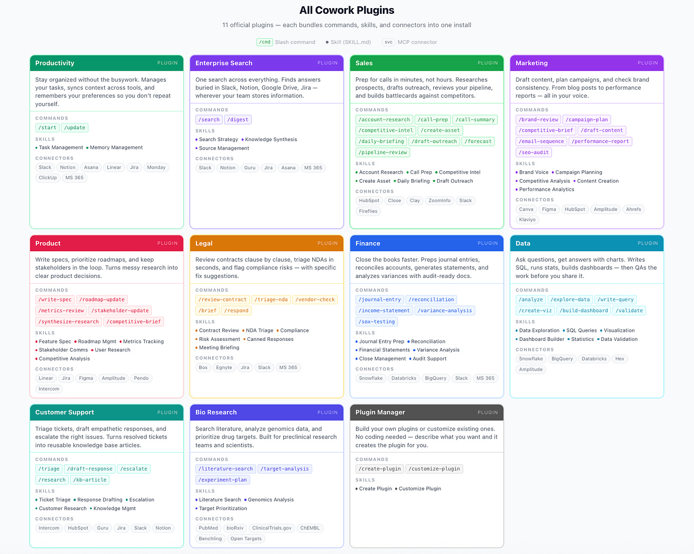Click the Pendo connector tag in Product
Viewport: 694px width, 554px height.
pos(141,378)
